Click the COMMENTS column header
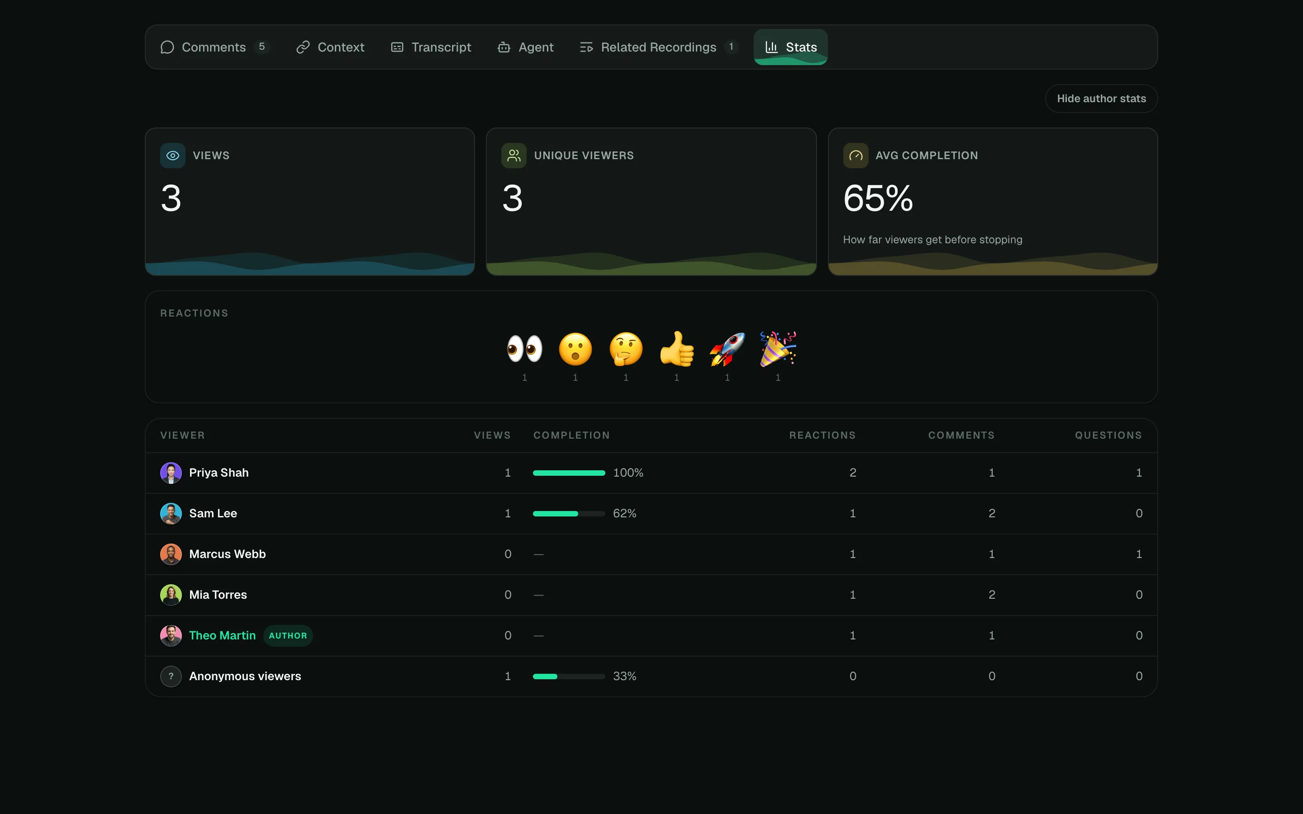The width and height of the screenshot is (1303, 814). pos(961,435)
